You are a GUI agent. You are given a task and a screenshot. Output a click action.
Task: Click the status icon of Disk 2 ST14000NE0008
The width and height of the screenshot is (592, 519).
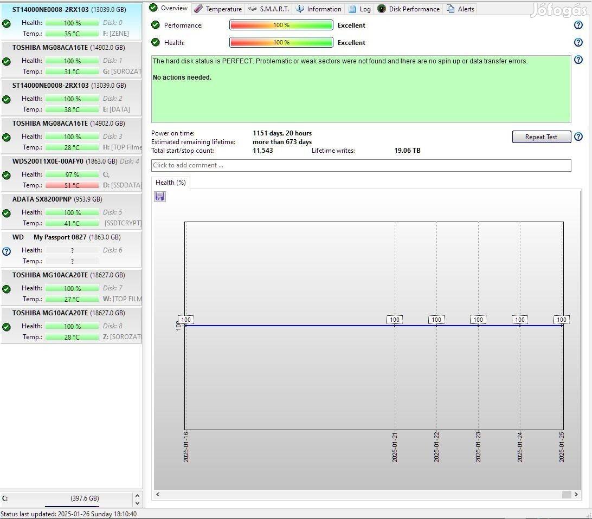click(x=7, y=100)
